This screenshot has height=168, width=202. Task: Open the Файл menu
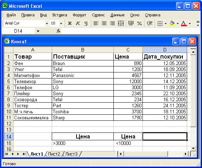point(11,15)
